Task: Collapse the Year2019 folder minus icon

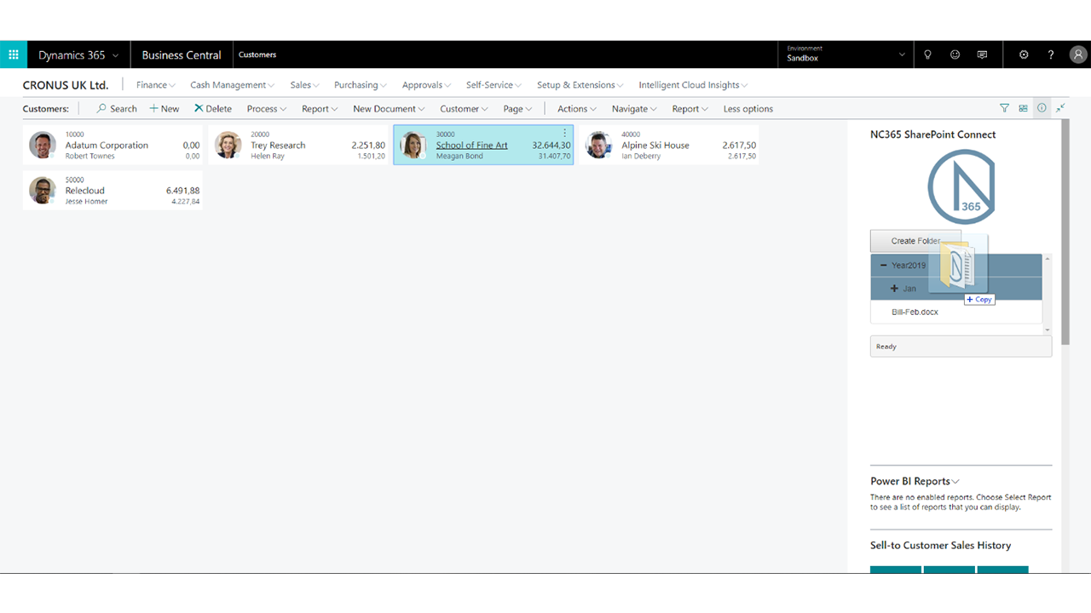Action: 884,266
